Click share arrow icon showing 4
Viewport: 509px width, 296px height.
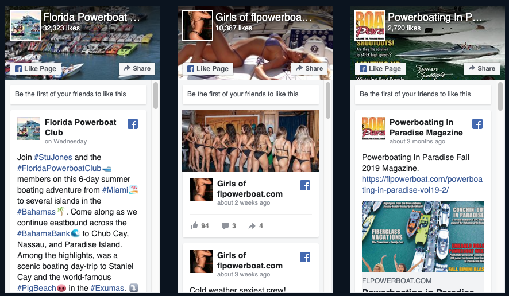[x=252, y=226]
